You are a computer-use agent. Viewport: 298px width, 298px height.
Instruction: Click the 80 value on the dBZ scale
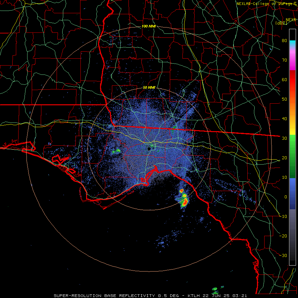(x=284, y=41)
